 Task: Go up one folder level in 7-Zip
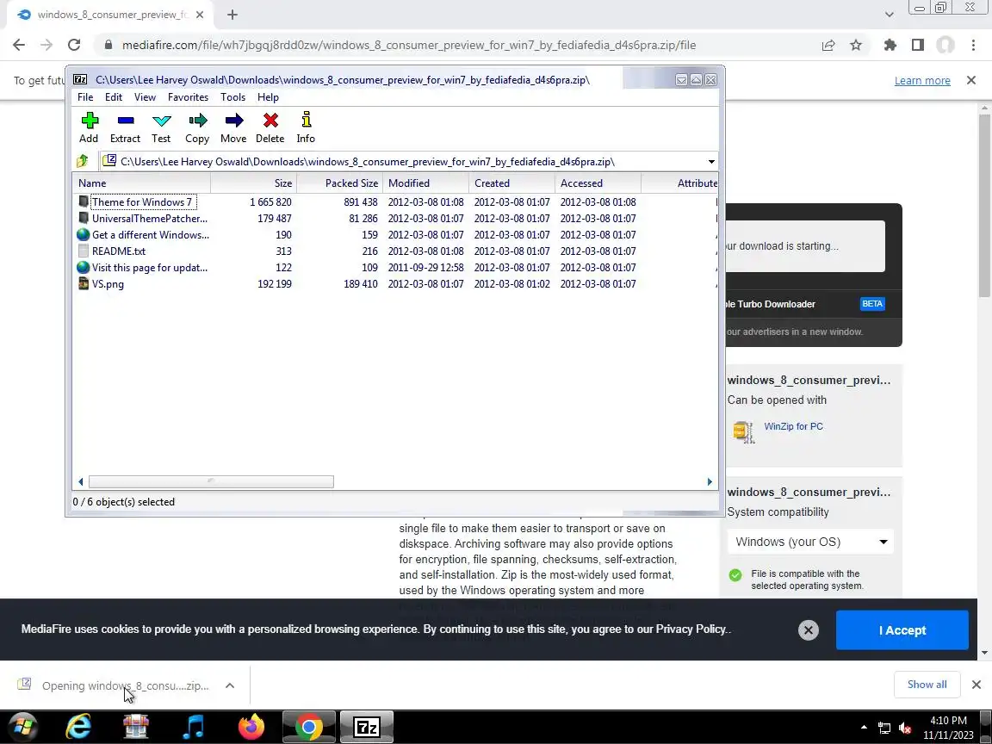point(83,161)
